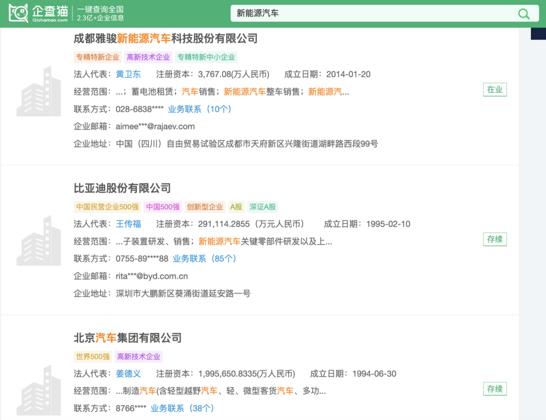Click the 中国民营企业500强 tag
Image resolution: width=546 pixels, height=420 pixels.
click(107, 207)
